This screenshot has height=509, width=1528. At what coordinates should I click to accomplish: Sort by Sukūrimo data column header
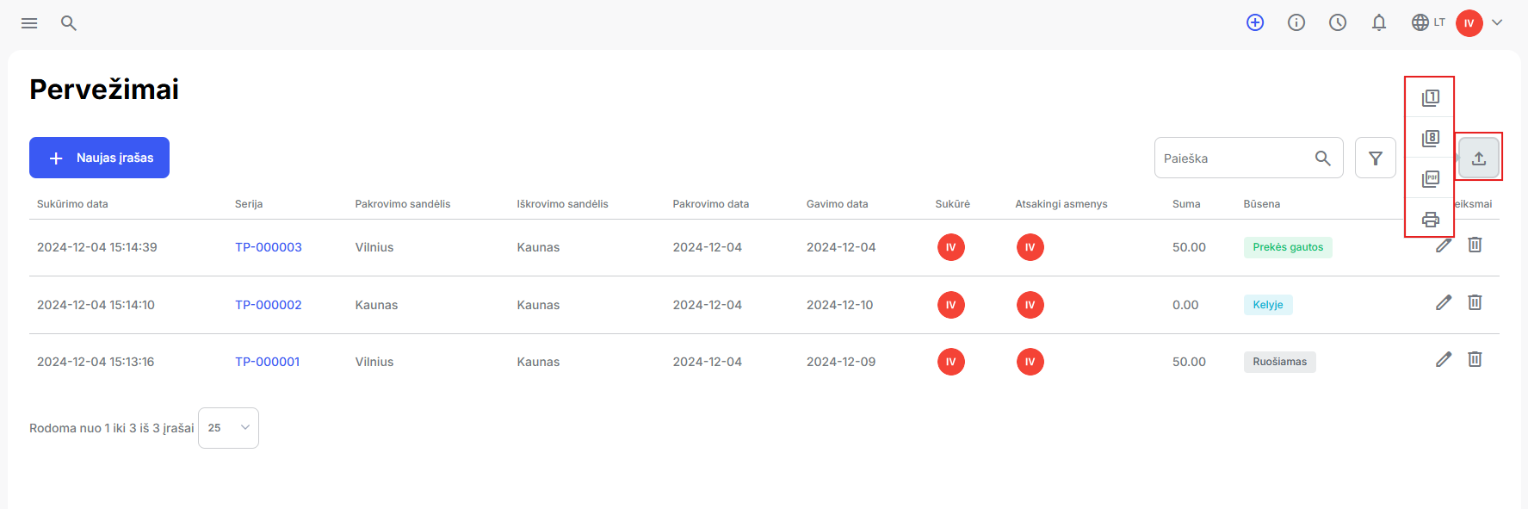click(72, 204)
